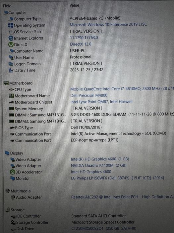This screenshot has width=174, height=233.
Task: Click the Internet Explorer icon
Action: (11, 38)
